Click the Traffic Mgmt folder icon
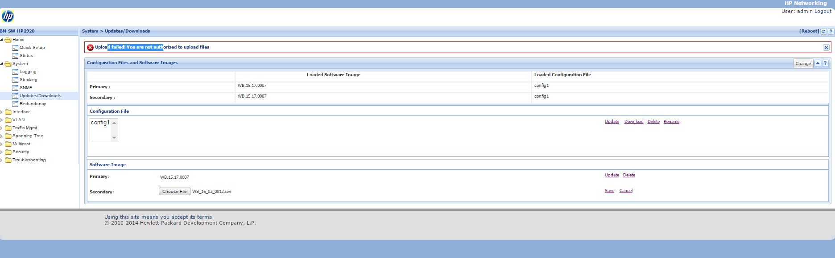This screenshot has height=258, width=835. (x=8, y=128)
